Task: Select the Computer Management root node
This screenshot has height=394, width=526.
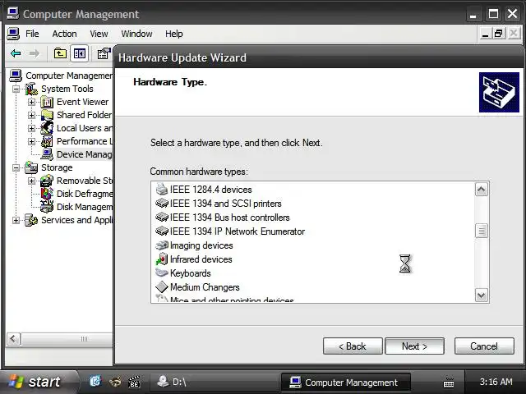Action: point(62,76)
